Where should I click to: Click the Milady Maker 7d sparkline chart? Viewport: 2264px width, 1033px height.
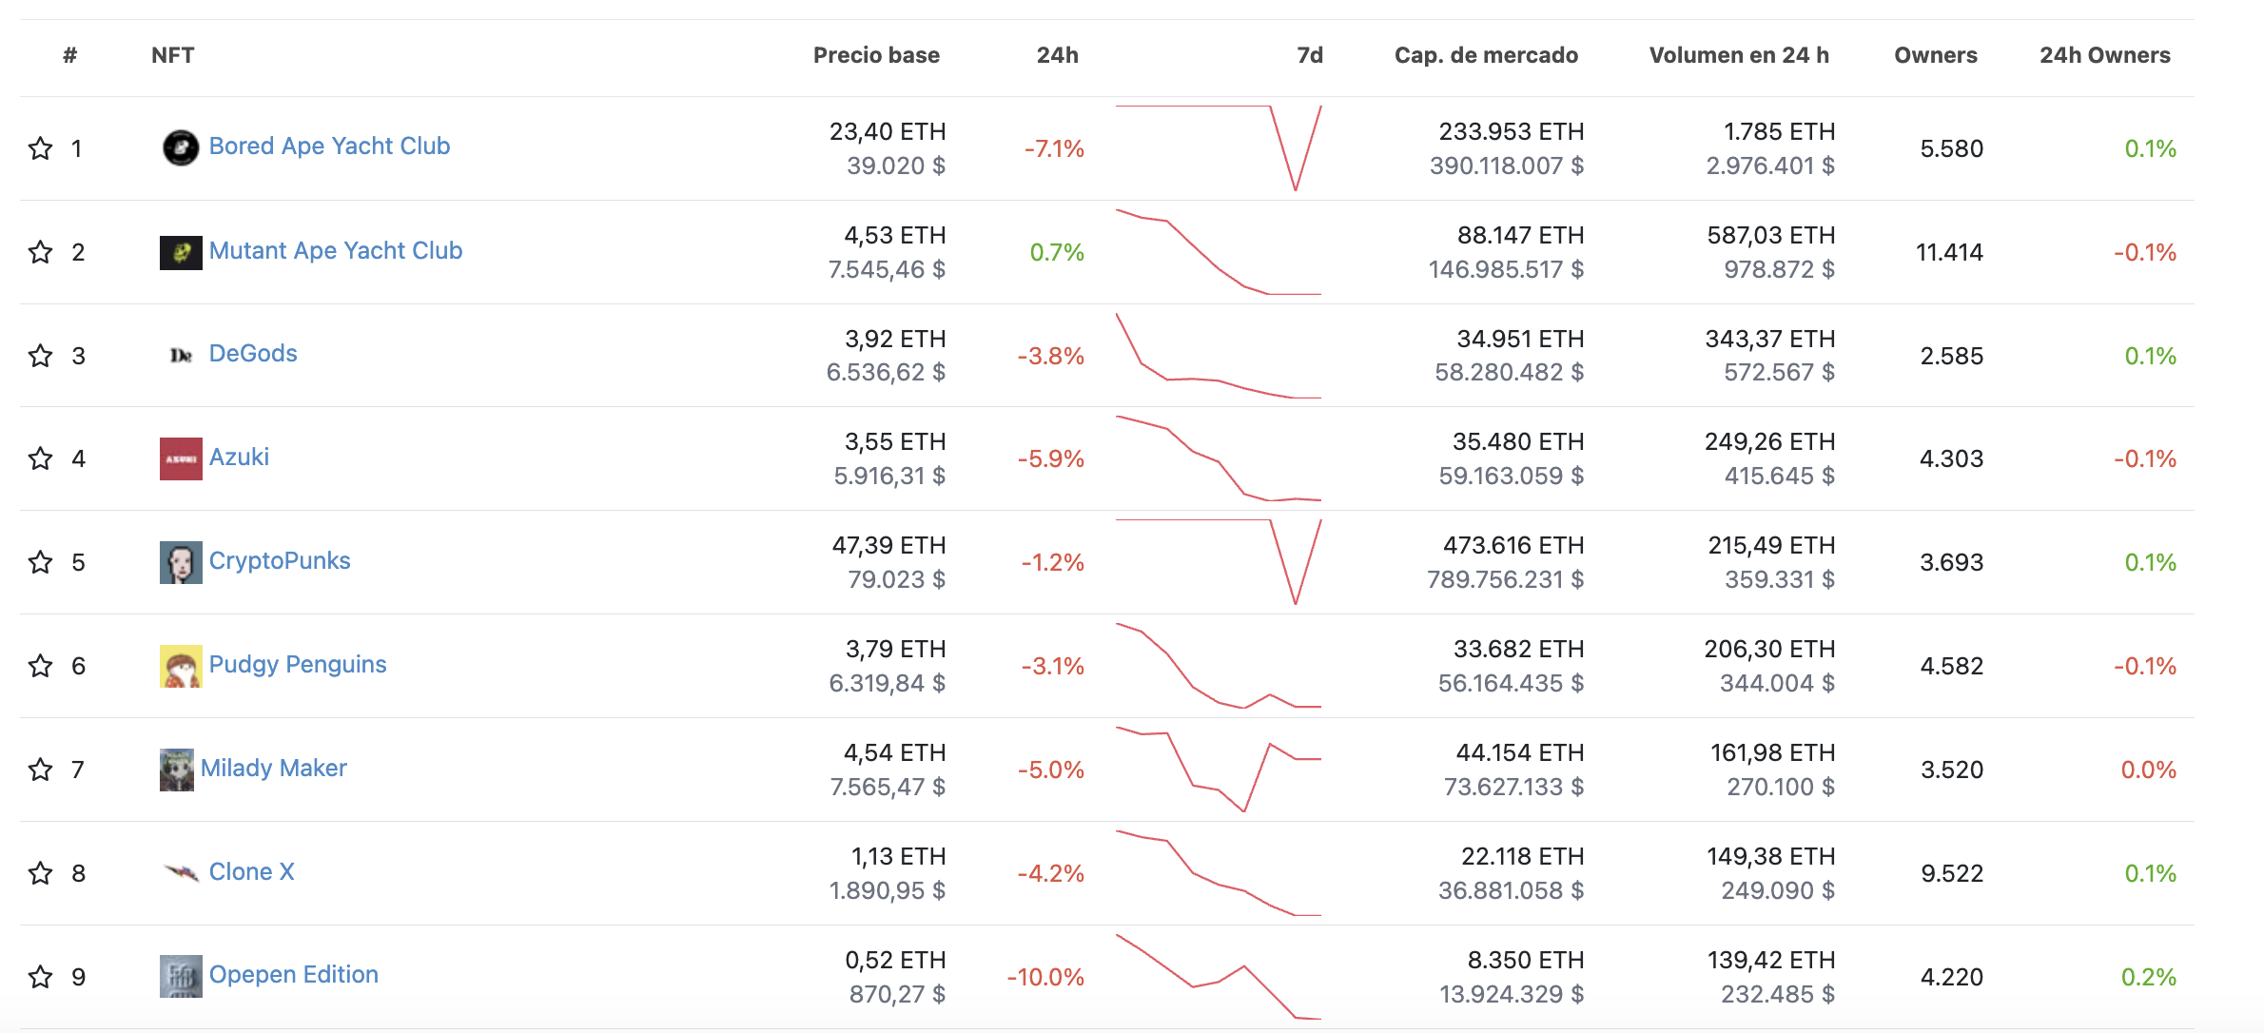pyautogui.click(x=1219, y=770)
